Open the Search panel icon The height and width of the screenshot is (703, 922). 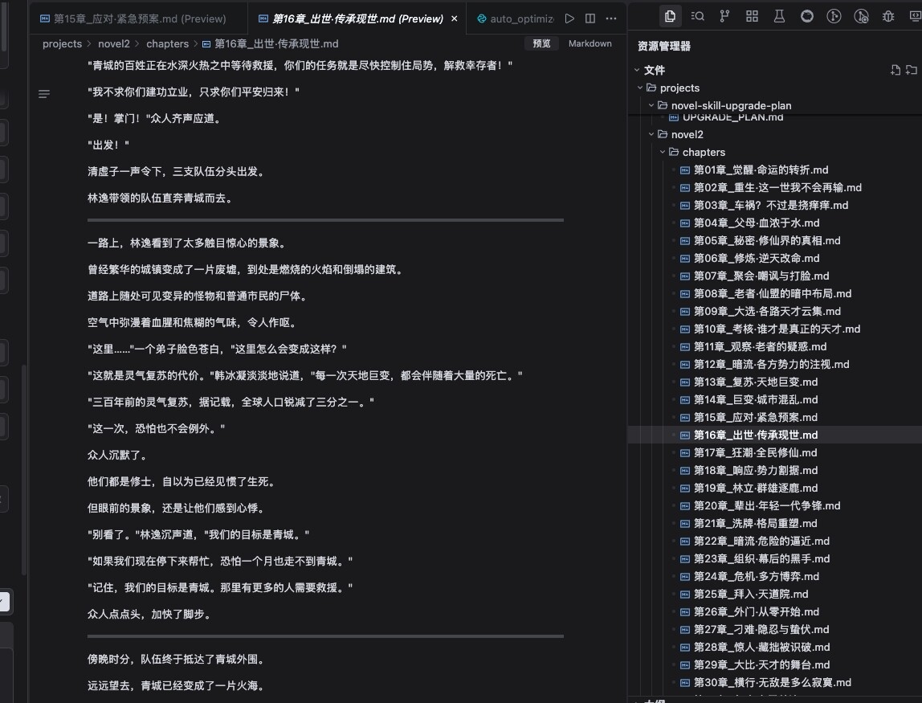[697, 15]
